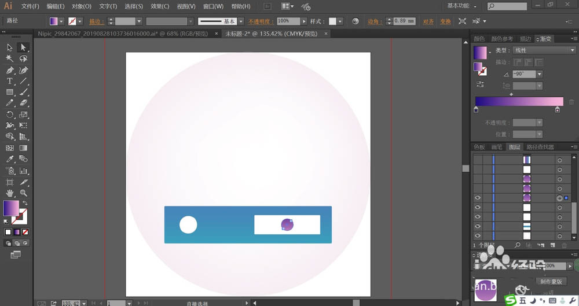Open the gradient type dropdown (线性)
The image size is (579, 306).
(x=544, y=50)
